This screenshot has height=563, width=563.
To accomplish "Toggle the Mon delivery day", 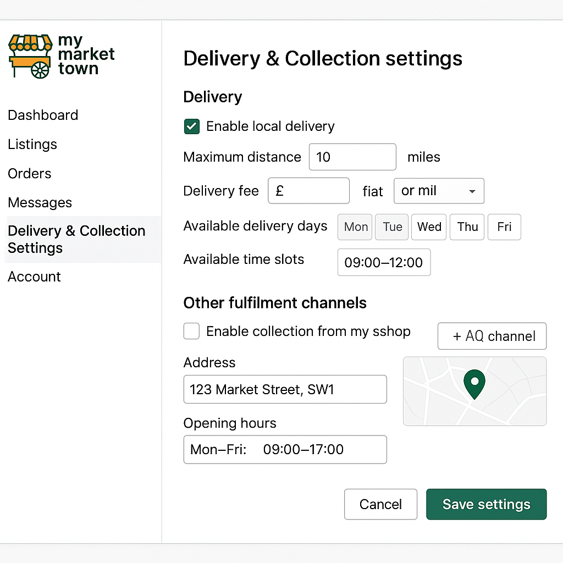I will [355, 227].
